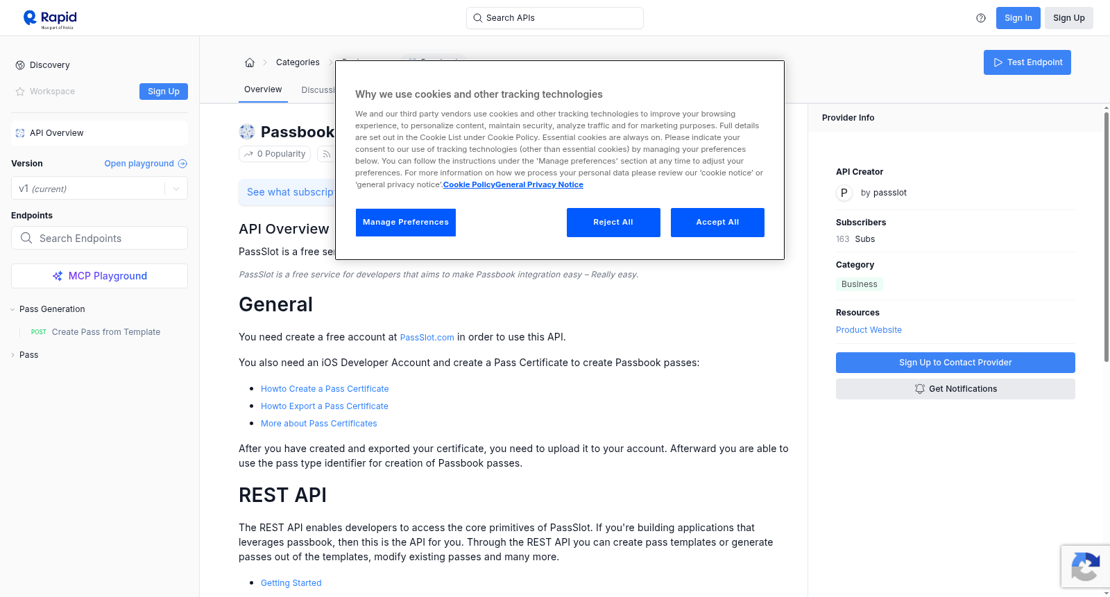
Task: Open the v1 (current) version dropdown
Action: (x=99, y=189)
